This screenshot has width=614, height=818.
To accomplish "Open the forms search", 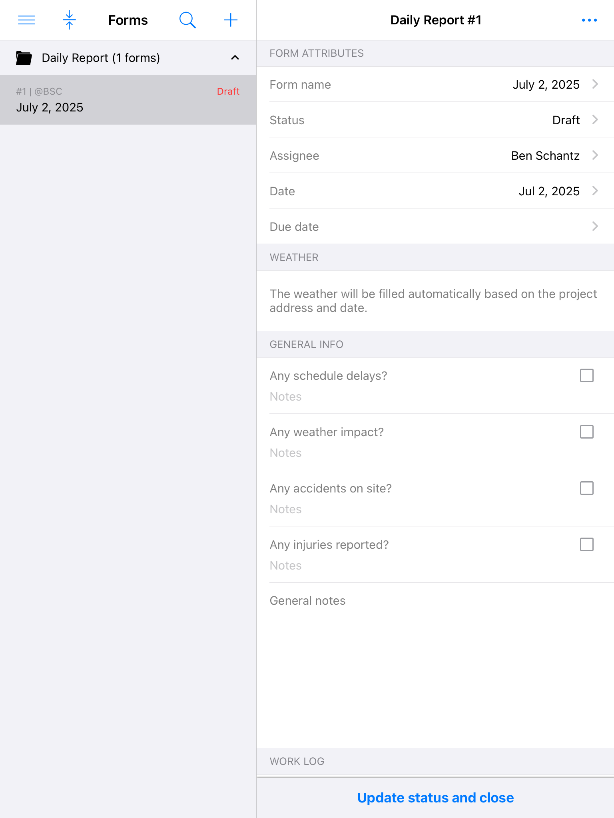I will pos(187,20).
